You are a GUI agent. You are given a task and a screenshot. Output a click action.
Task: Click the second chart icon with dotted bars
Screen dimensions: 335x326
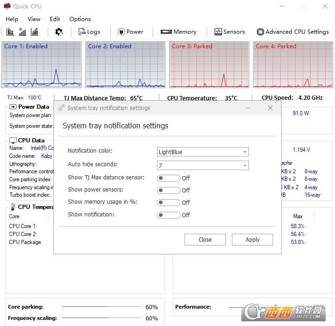pos(22,32)
